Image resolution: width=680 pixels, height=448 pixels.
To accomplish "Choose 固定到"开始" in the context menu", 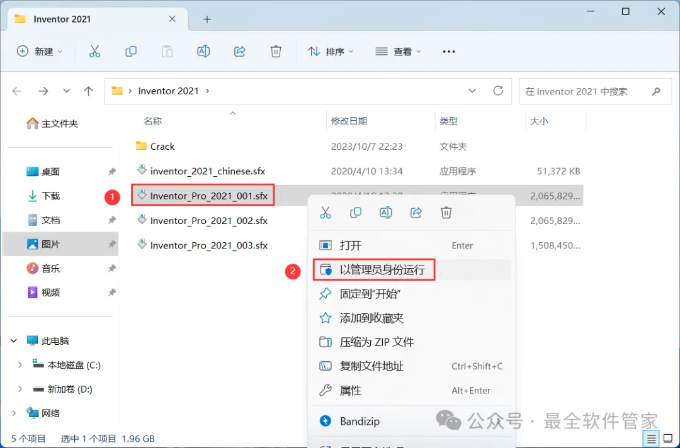I will pyautogui.click(x=412, y=294).
